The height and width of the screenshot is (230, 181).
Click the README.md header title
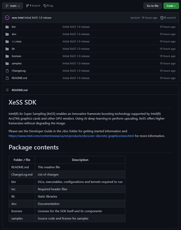20,90
